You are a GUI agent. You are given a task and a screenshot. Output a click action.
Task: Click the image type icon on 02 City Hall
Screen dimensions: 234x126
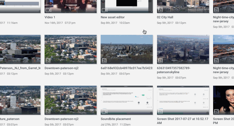[x=160, y=10]
